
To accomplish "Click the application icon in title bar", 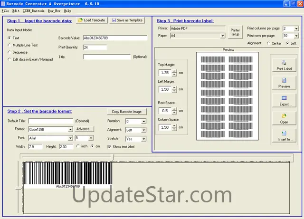I will pos(3,3).
